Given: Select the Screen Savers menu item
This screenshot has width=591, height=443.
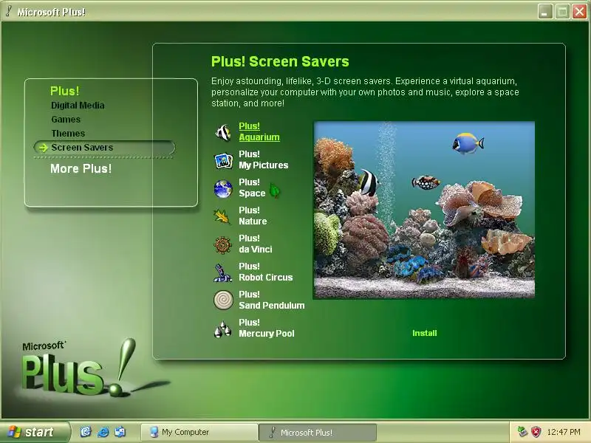Looking at the screenshot, I should tap(105, 147).
